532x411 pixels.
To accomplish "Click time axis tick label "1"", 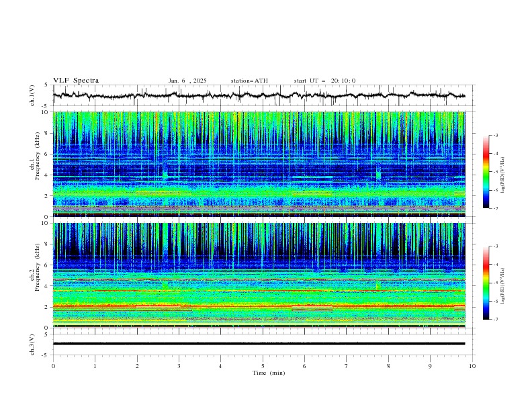I will [95, 366].
